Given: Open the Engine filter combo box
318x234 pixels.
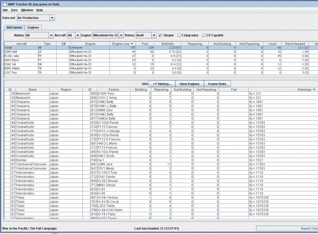Looking at the screenshot, I should 121,35.
